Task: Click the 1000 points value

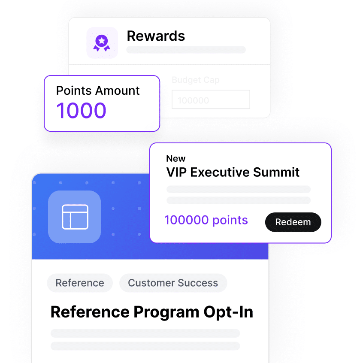Action: tap(82, 111)
